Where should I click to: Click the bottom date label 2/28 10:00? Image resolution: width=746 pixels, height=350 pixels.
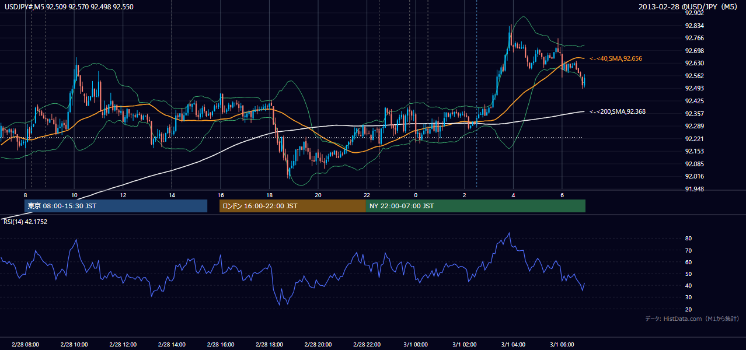(x=74, y=344)
